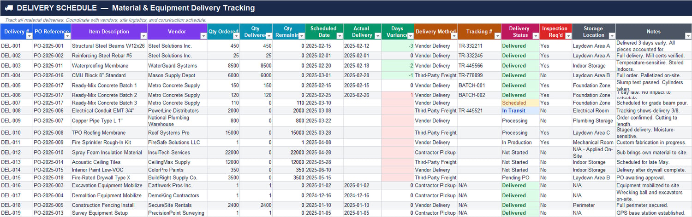Image resolution: width=692 pixels, height=217 pixels.
Task: Open the Actual Delivery filter dropdown
Action: click(x=378, y=35)
